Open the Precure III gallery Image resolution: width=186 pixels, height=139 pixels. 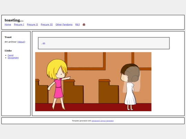point(47,25)
